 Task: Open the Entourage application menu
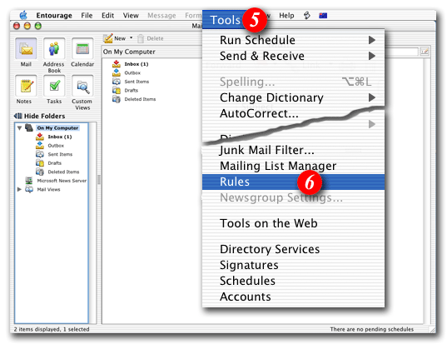54,15
